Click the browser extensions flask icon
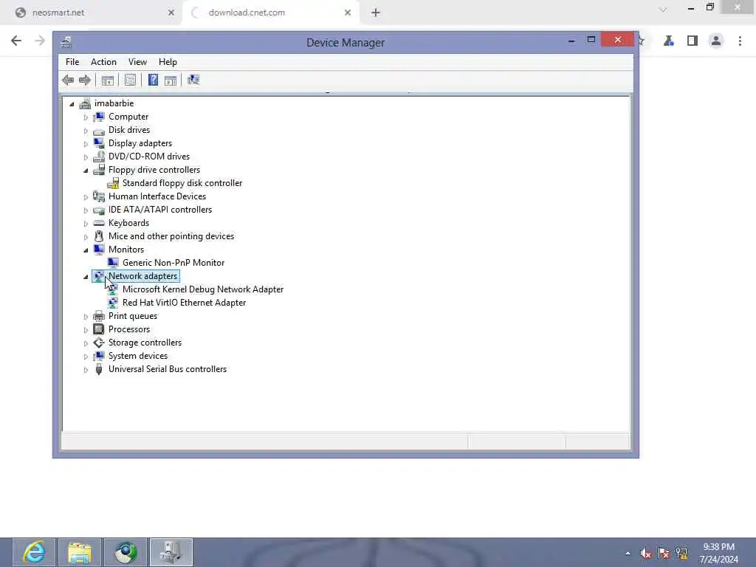Image resolution: width=756 pixels, height=567 pixels. click(668, 41)
